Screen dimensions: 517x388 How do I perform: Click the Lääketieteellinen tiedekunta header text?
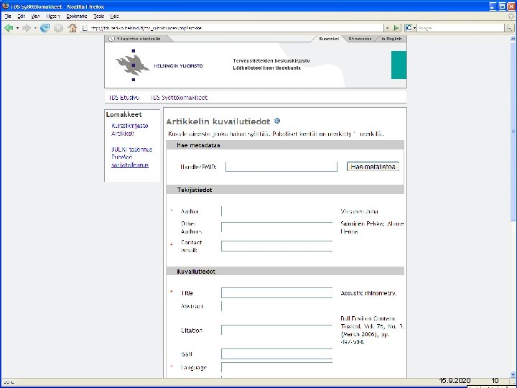coord(266,68)
